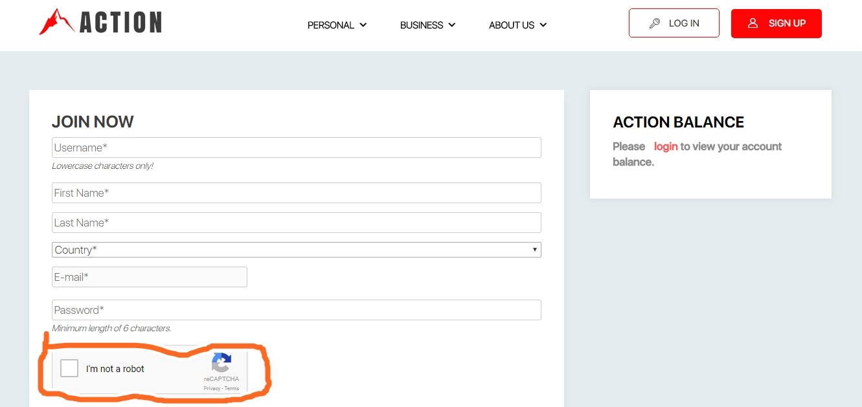Click the JOIN NOW heading
Viewport: 862px width, 407px height.
[93, 122]
